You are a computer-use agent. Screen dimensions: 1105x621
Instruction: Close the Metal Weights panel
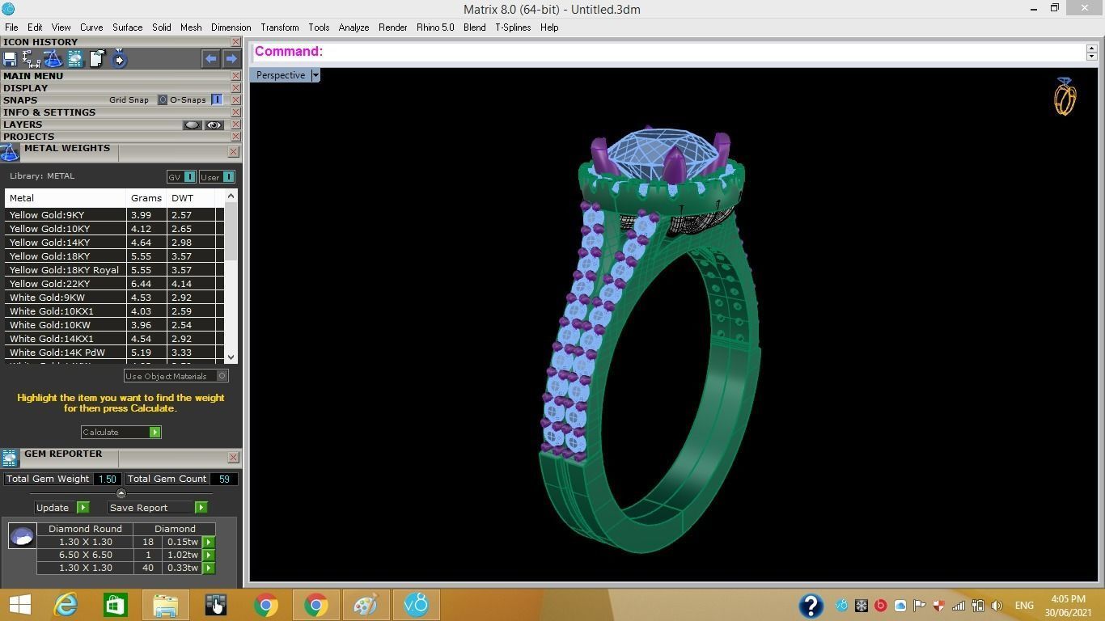[x=233, y=151]
